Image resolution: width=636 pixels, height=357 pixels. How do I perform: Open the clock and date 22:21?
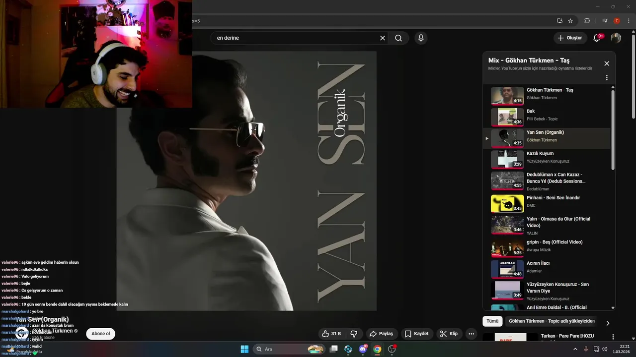pyautogui.click(x=621, y=349)
